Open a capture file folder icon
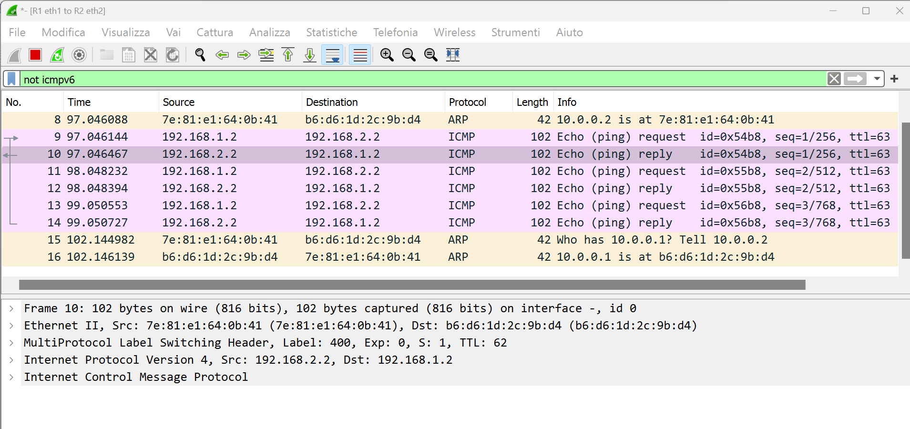 click(x=106, y=55)
